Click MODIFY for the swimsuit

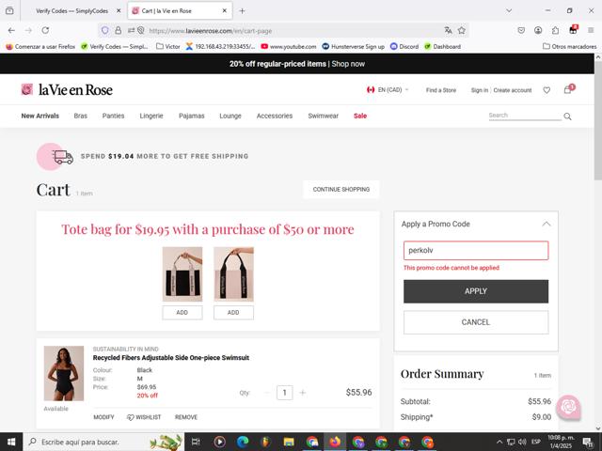click(x=103, y=417)
